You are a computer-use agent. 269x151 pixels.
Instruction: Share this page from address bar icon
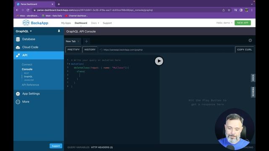point(224,10)
